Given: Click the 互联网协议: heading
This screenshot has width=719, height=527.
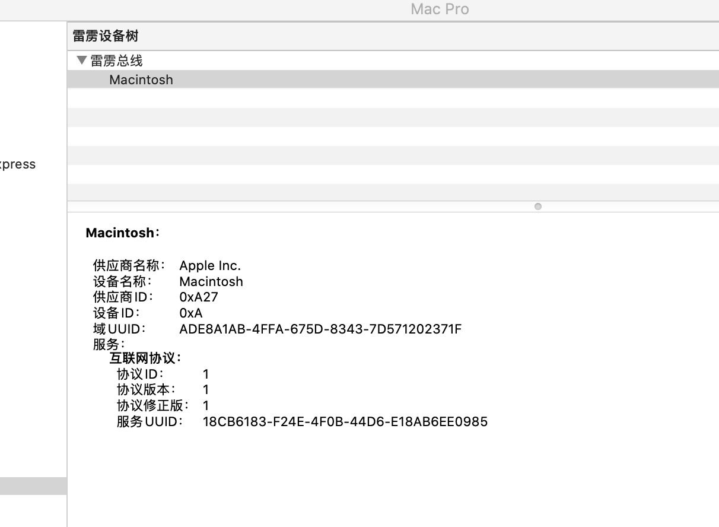Looking at the screenshot, I should [x=145, y=358].
